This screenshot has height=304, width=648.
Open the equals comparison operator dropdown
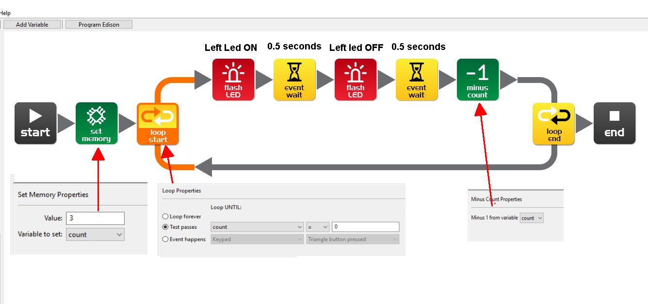point(318,227)
